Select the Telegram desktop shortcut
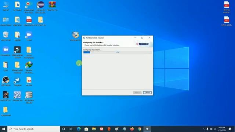 (17, 81)
